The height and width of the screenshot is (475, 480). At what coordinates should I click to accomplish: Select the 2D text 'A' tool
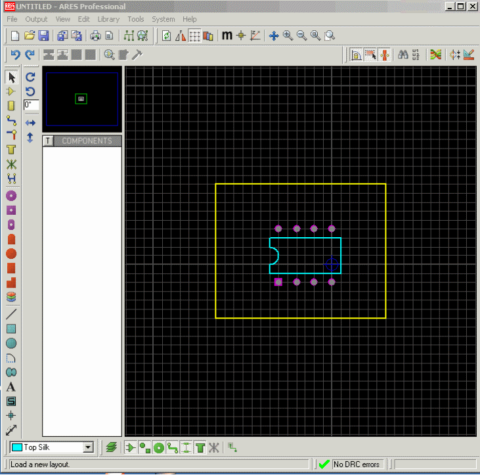click(11, 387)
